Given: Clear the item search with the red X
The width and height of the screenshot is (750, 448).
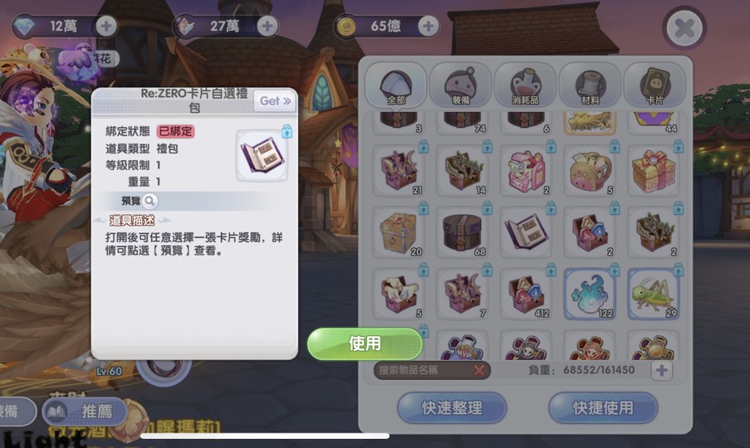Looking at the screenshot, I should click(x=478, y=370).
